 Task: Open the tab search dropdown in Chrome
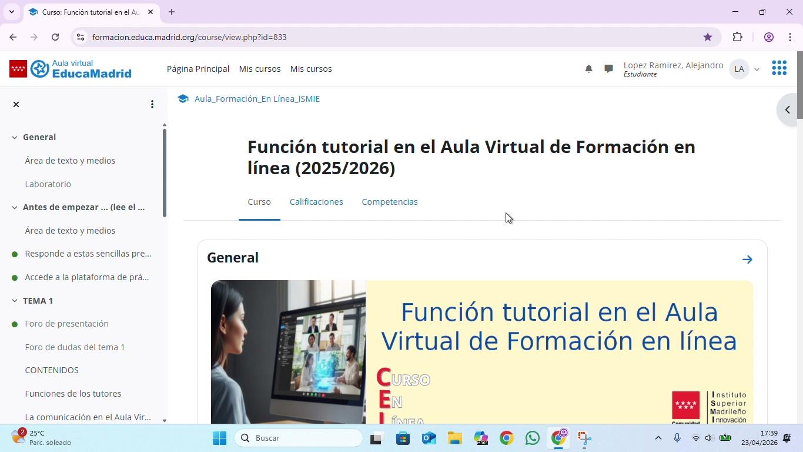(11, 12)
